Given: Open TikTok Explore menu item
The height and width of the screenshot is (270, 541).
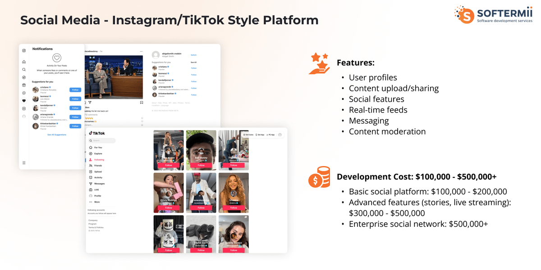Looking at the screenshot, I should [x=96, y=153].
